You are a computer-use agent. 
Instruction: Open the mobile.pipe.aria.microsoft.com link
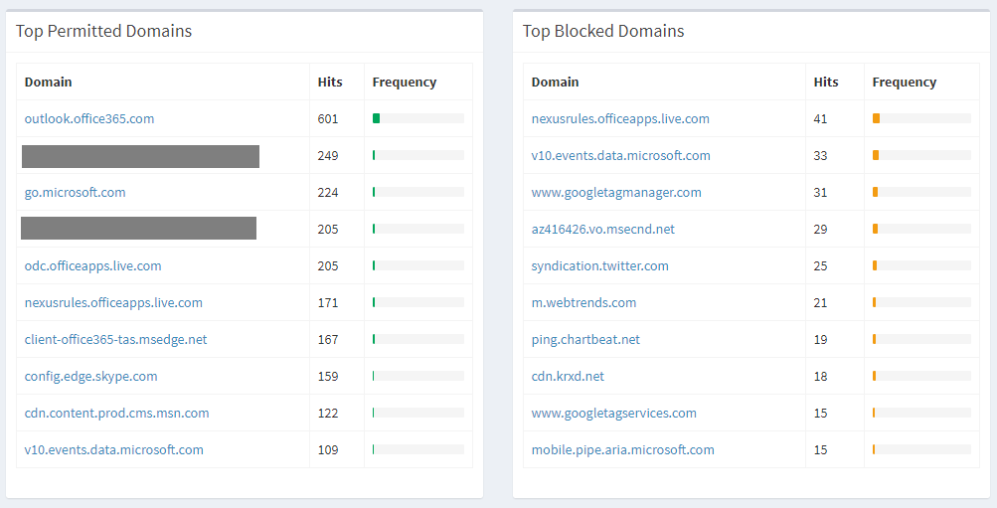click(622, 450)
